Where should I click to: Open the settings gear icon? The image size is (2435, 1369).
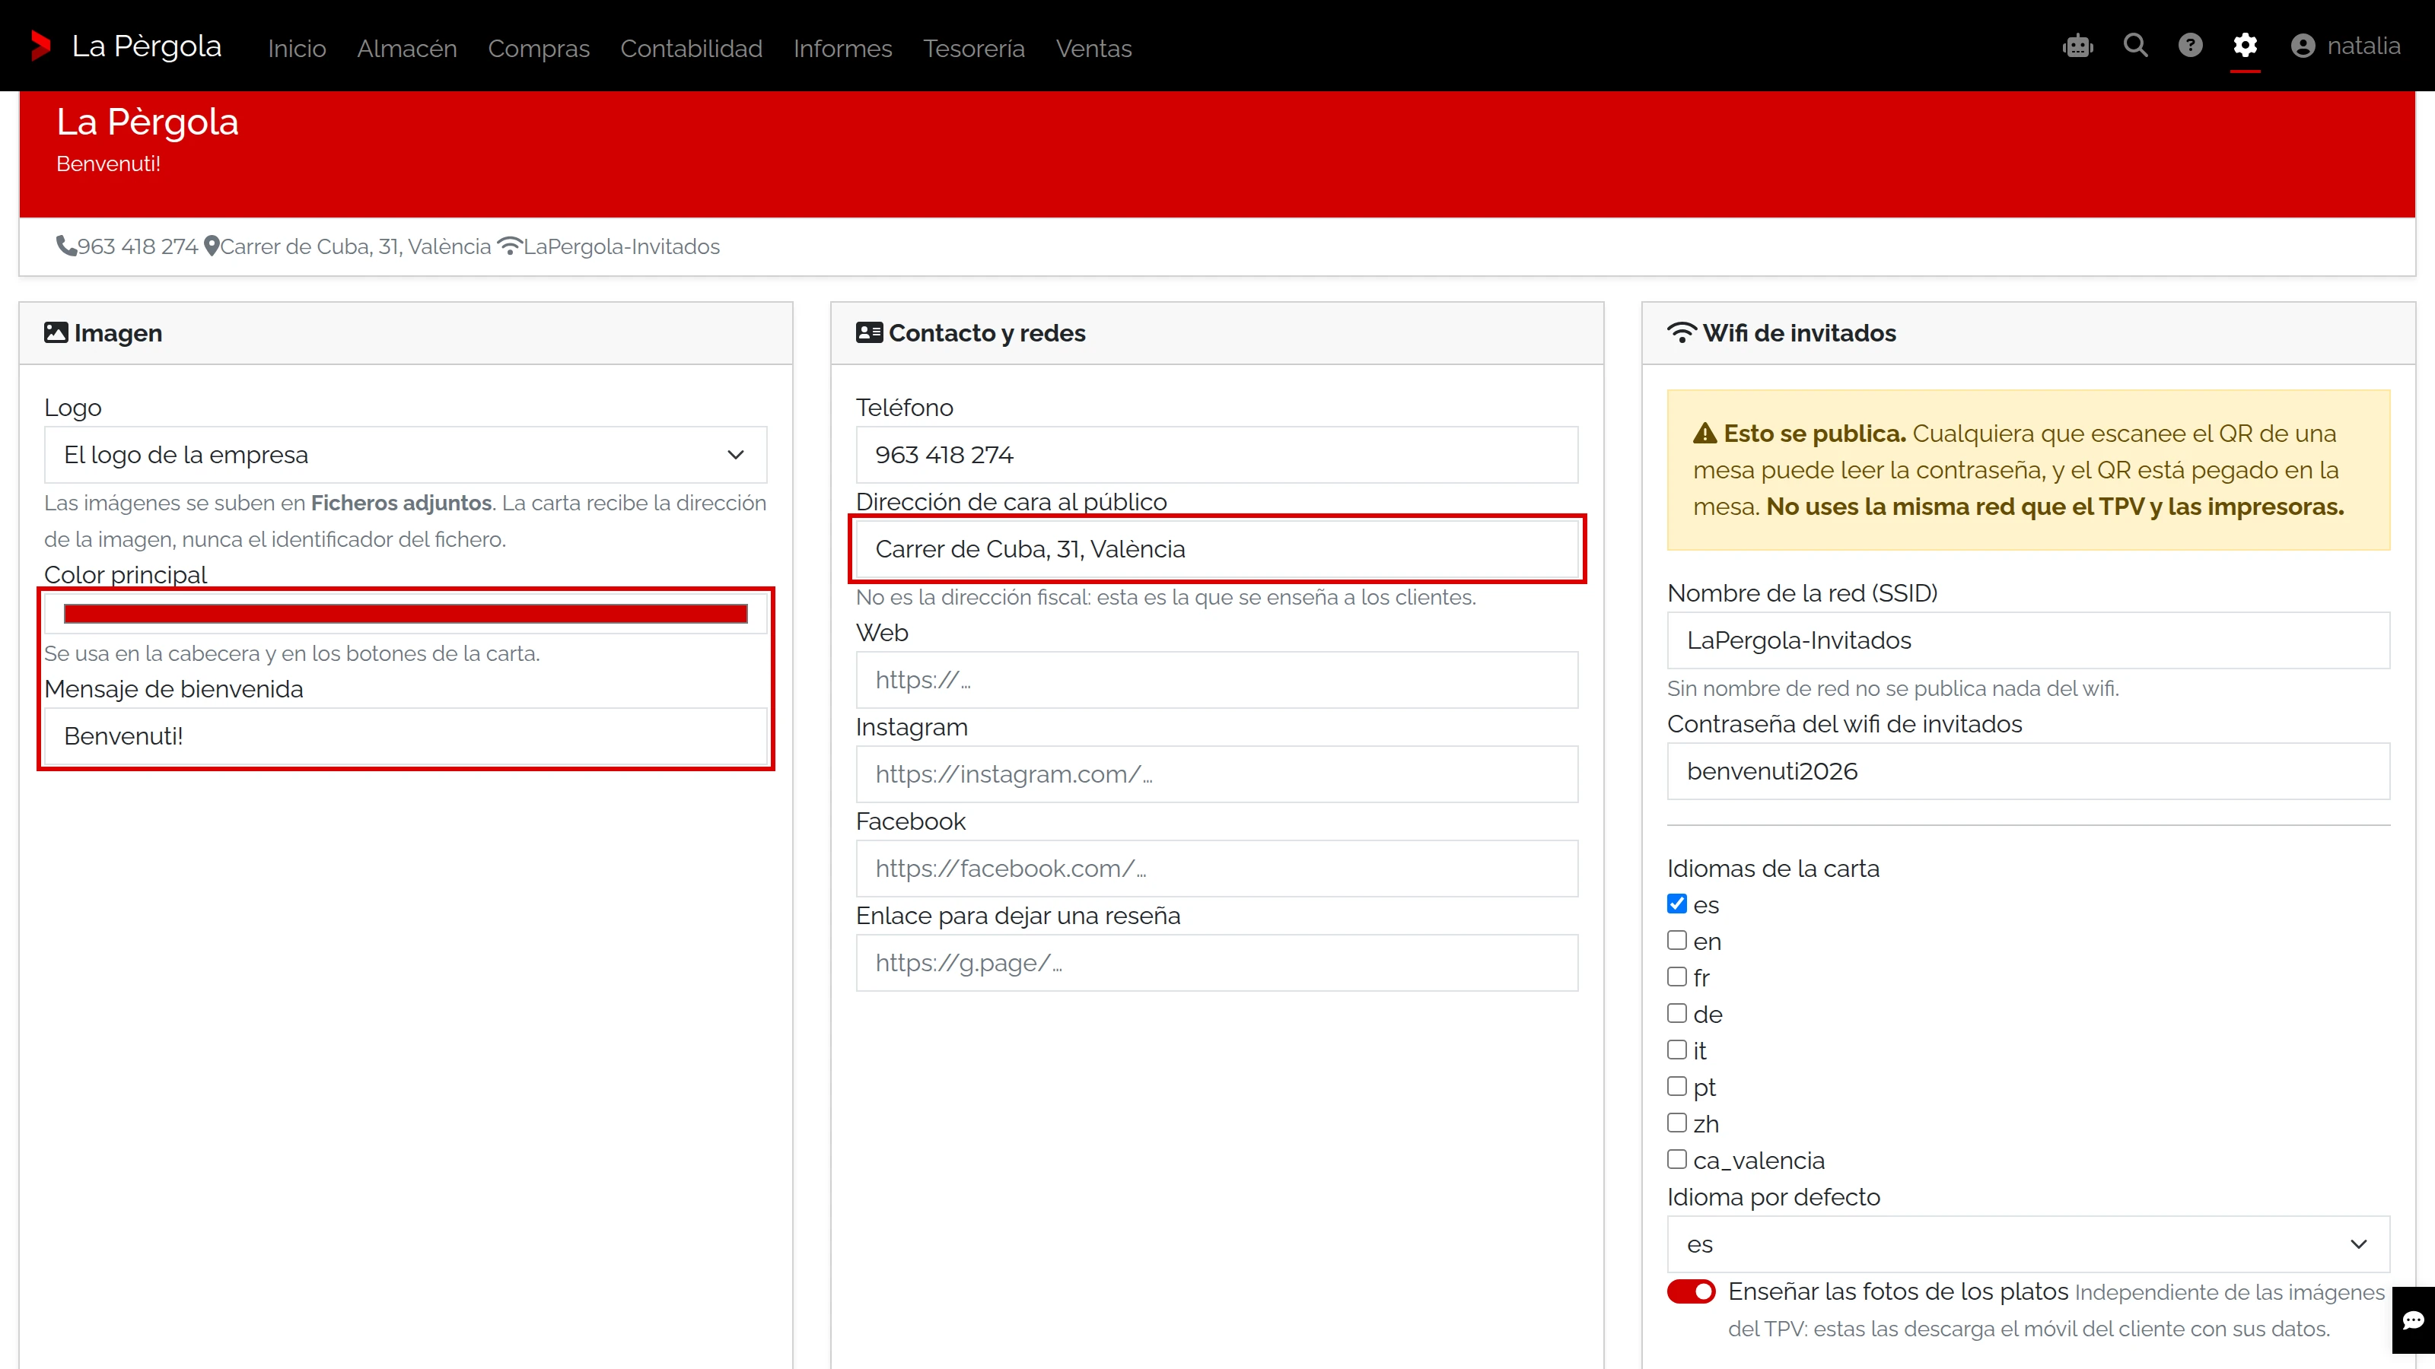tap(2245, 46)
